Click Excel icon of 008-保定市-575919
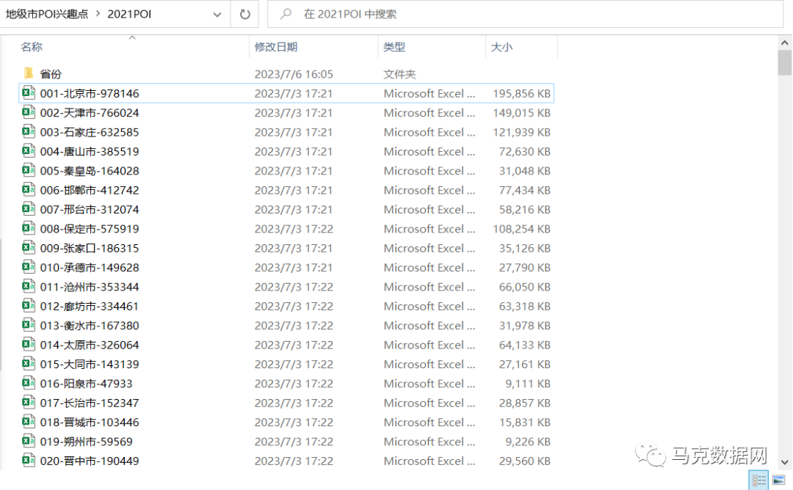 click(29, 228)
